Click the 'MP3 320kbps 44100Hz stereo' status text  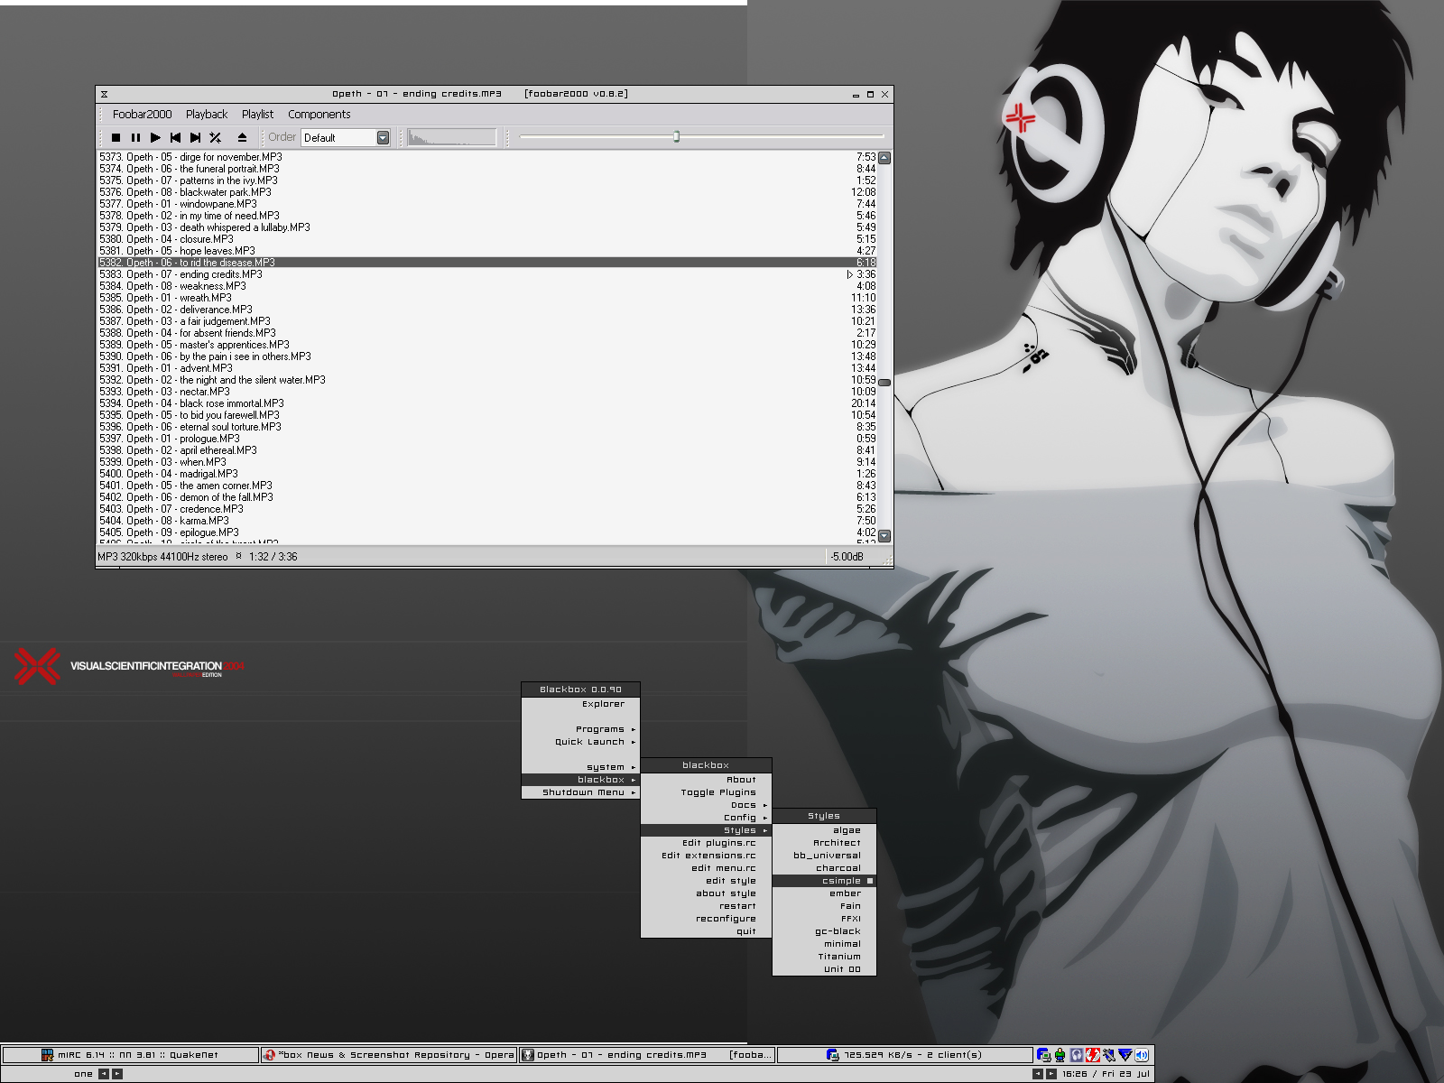pos(162,557)
